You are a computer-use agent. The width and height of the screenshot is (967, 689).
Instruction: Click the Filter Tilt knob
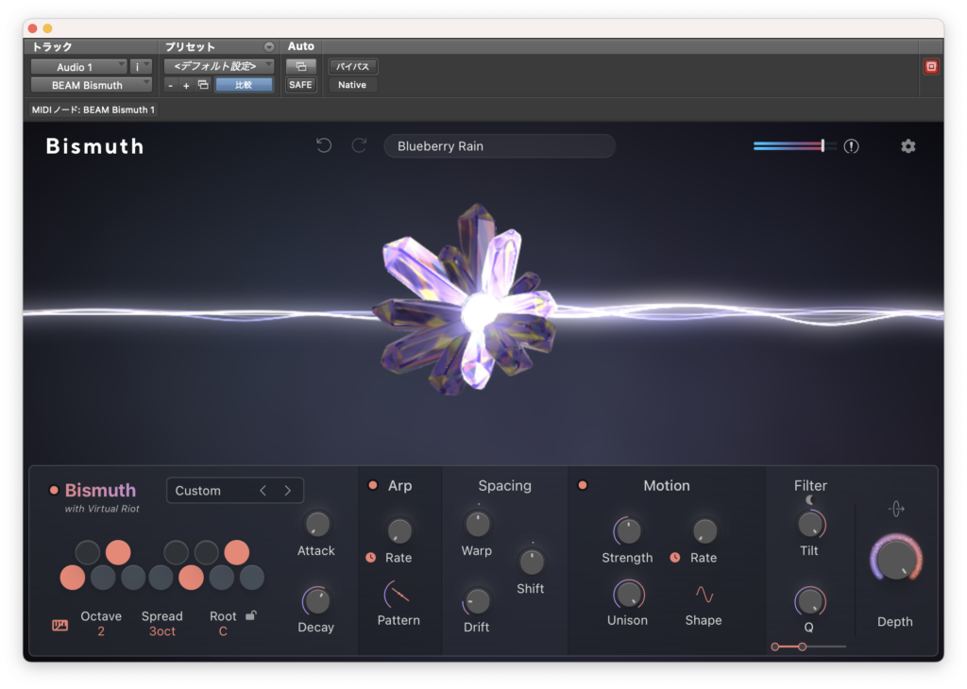click(811, 525)
